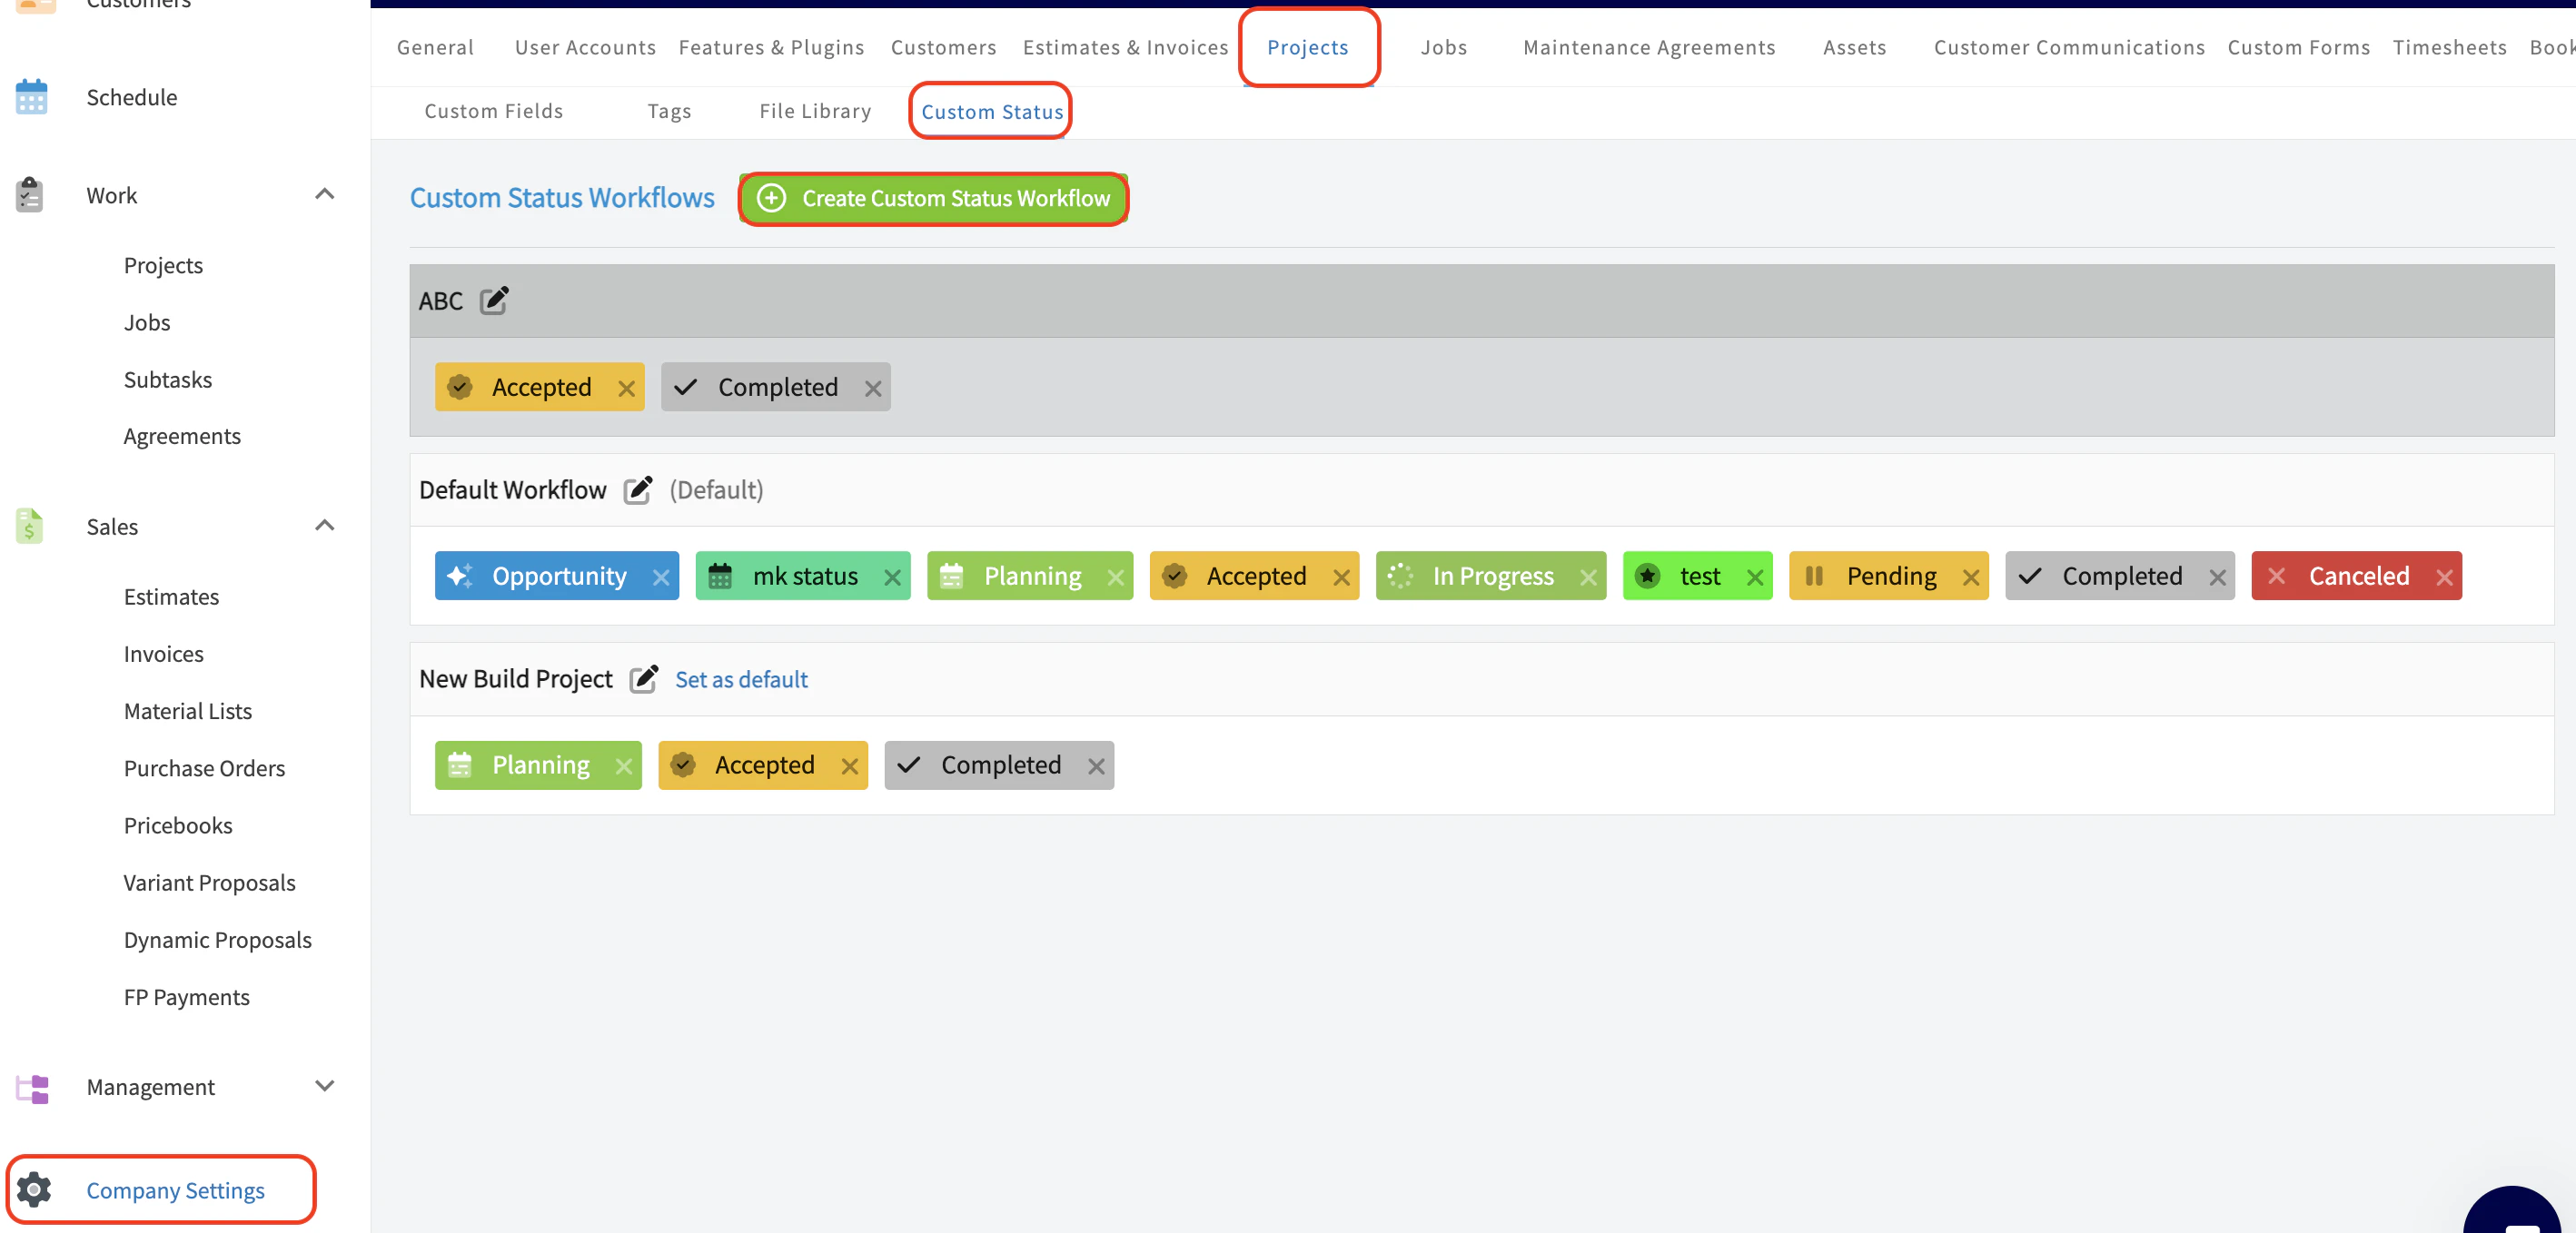This screenshot has width=2576, height=1233.
Task: Click the Schedule calendar icon
Action: [31, 97]
